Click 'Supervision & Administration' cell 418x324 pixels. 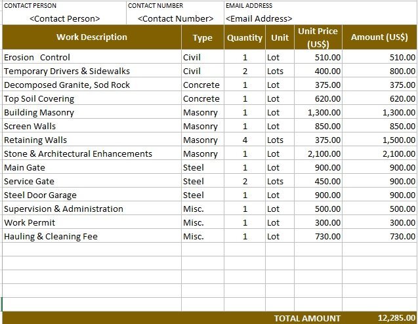coord(92,209)
